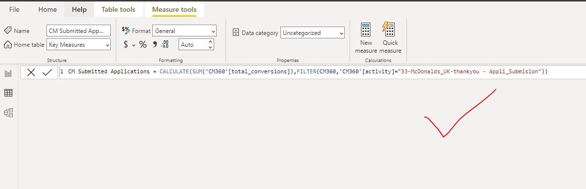
Task: Switch to Data view icon
Action: pos(8,93)
